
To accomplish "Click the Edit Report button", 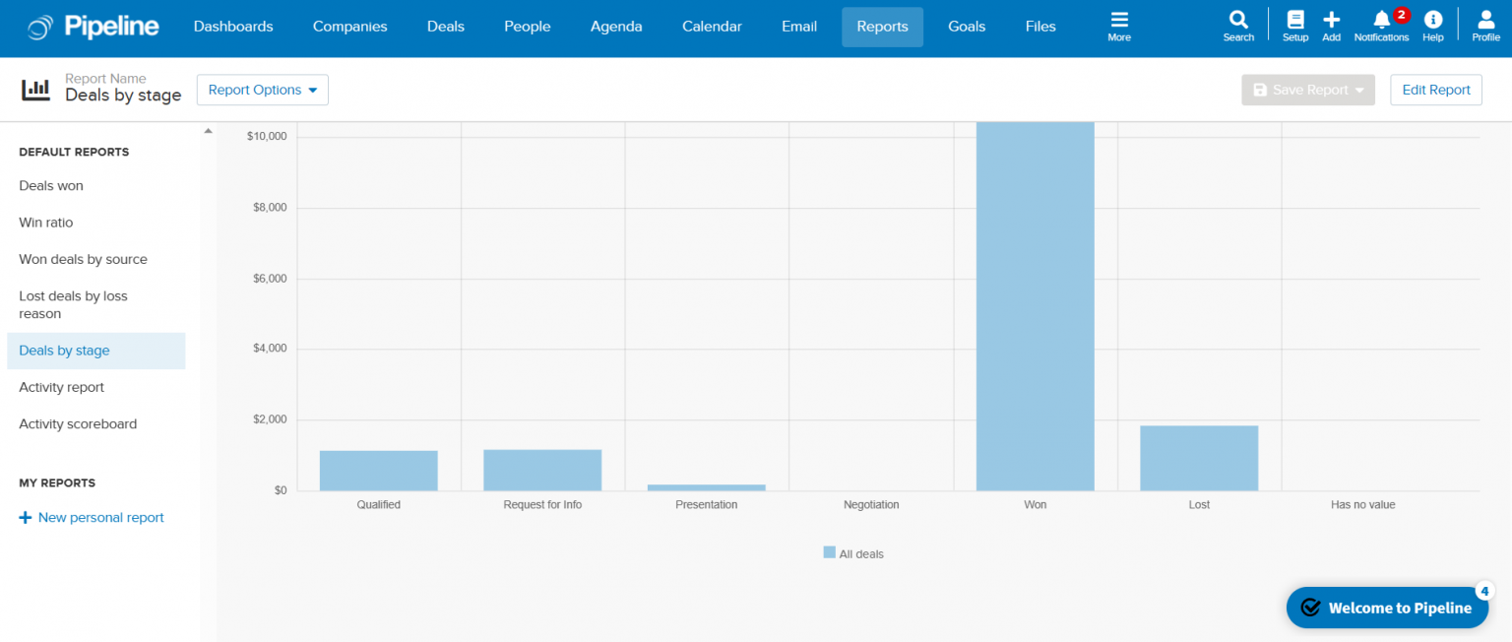I will [x=1435, y=89].
